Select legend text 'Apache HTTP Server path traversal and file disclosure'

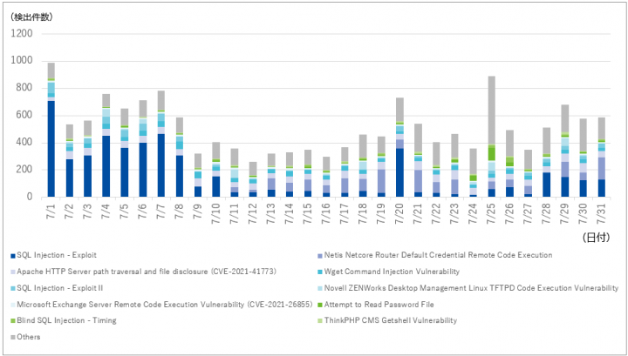(113, 272)
